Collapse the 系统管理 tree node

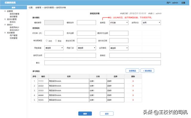(x=5, y=33)
